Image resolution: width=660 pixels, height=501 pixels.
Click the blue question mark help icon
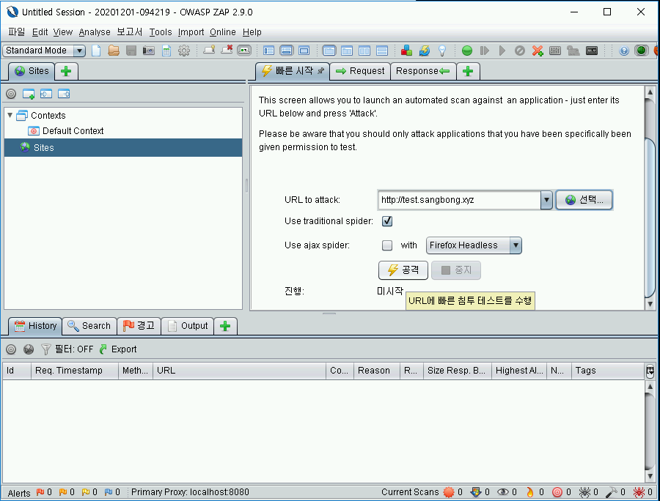[x=624, y=51]
